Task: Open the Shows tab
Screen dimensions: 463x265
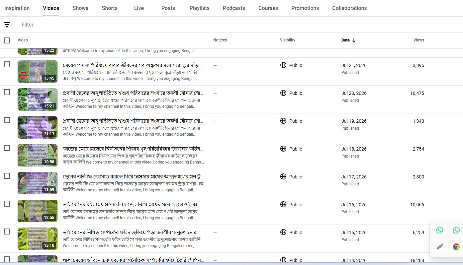Action: pos(80,8)
